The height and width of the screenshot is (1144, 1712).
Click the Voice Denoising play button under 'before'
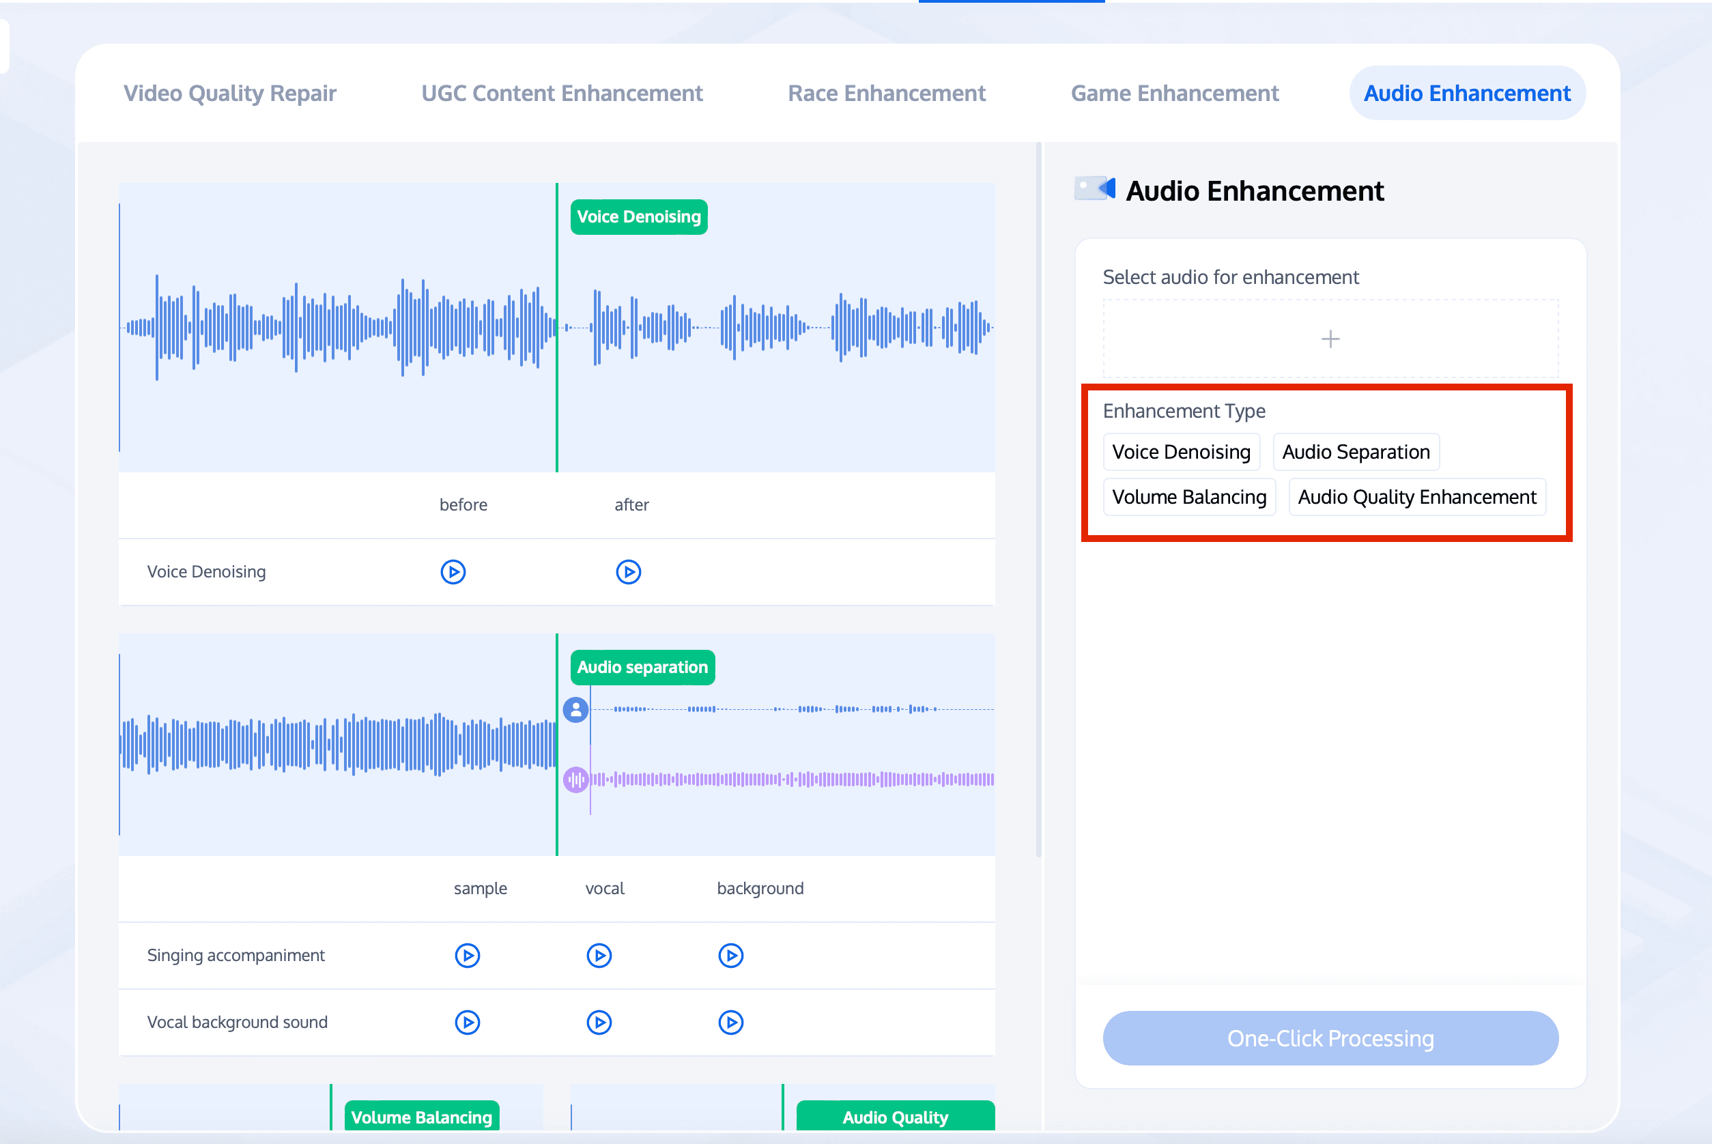tap(455, 571)
